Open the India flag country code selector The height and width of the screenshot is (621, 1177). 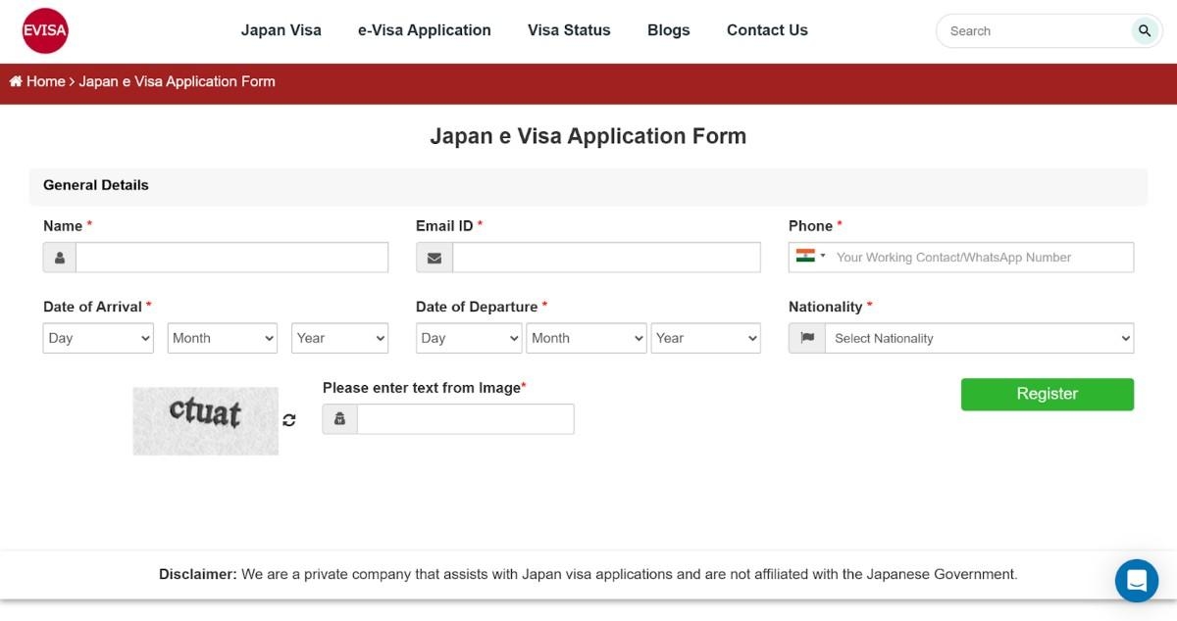coord(810,257)
